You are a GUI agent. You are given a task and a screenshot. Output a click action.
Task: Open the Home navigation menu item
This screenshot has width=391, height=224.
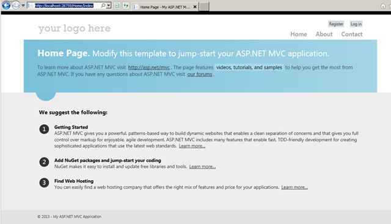[299, 34]
